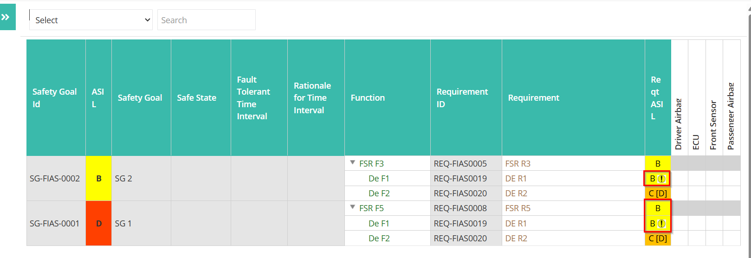Open the Select dropdown

tap(91, 20)
